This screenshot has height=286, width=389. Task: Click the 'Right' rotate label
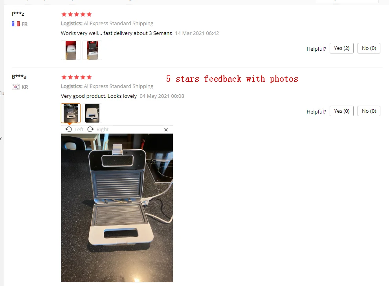pos(103,130)
